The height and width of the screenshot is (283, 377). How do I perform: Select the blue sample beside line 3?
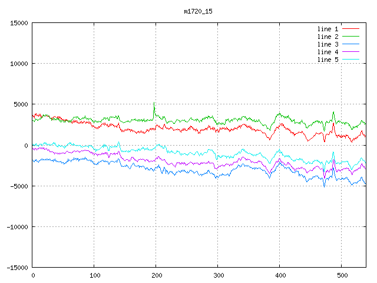350,44
